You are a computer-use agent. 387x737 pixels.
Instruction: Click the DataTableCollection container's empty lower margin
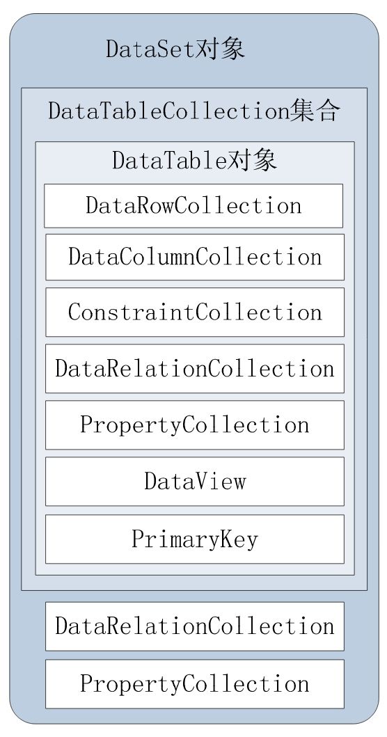click(x=194, y=583)
